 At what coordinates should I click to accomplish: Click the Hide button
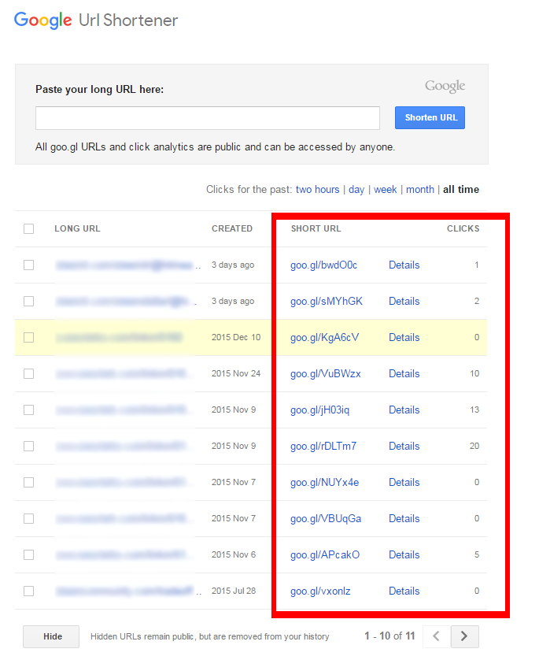pos(53,636)
